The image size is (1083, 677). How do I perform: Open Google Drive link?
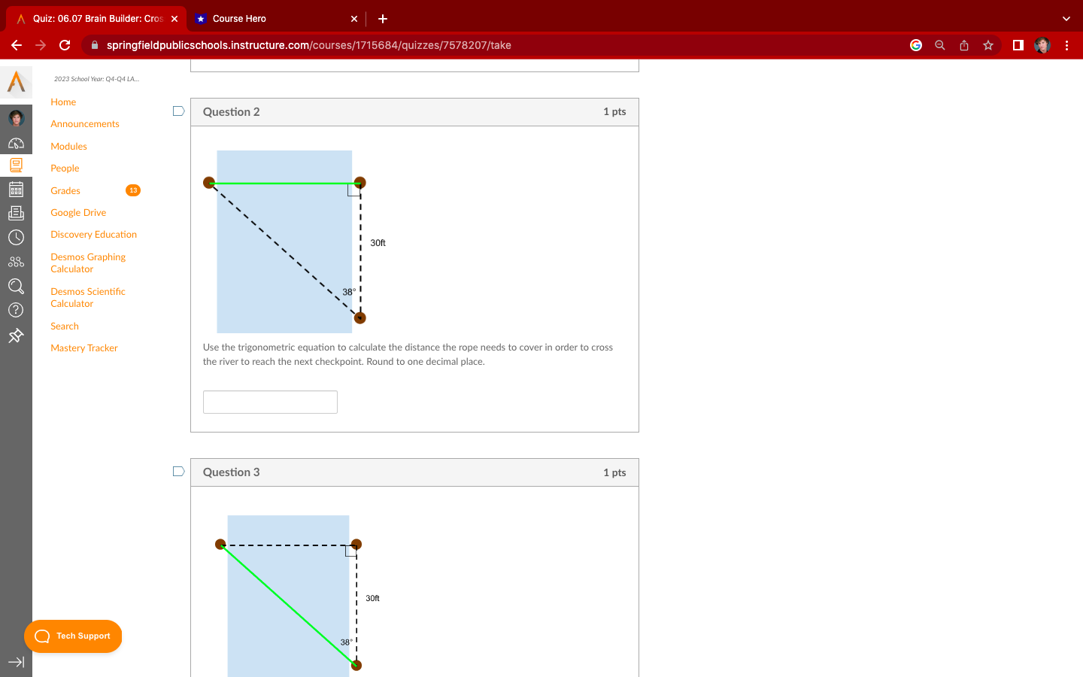pos(78,213)
